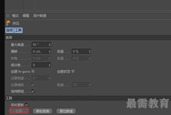Click the 偏移 value field
Screen dimensions: 171x115
point(41,51)
